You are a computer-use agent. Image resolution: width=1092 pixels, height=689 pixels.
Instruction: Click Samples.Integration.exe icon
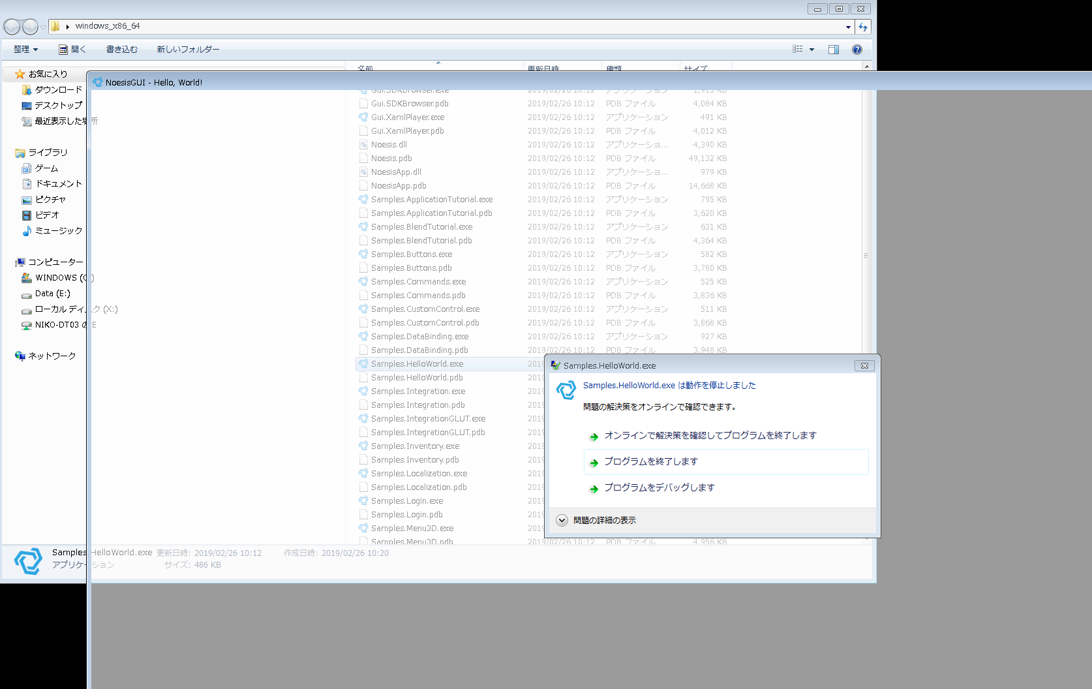[x=363, y=391]
